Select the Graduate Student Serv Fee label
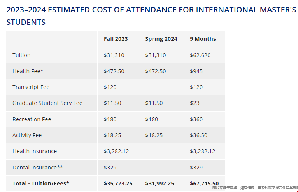The width and height of the screenshot is (298, 192). [x=47, y=103]
